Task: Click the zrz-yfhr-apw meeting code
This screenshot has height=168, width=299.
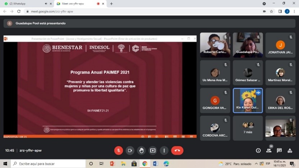Action: click(x=31, y=150)
